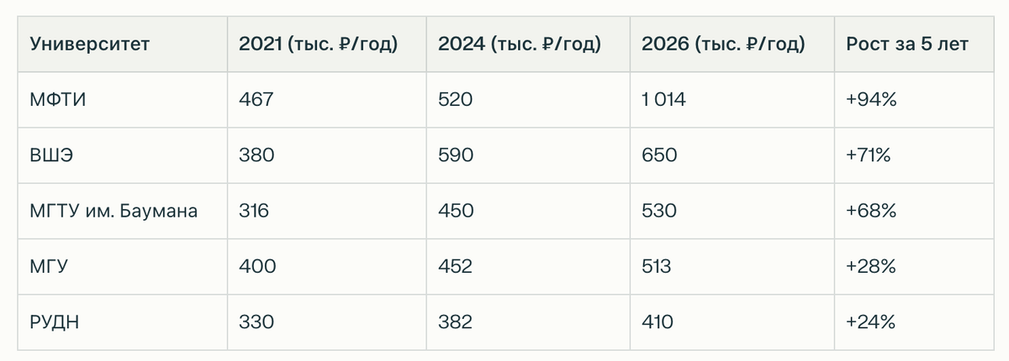
Task: Select the РУДН university cell
Action: pos(54,322)
